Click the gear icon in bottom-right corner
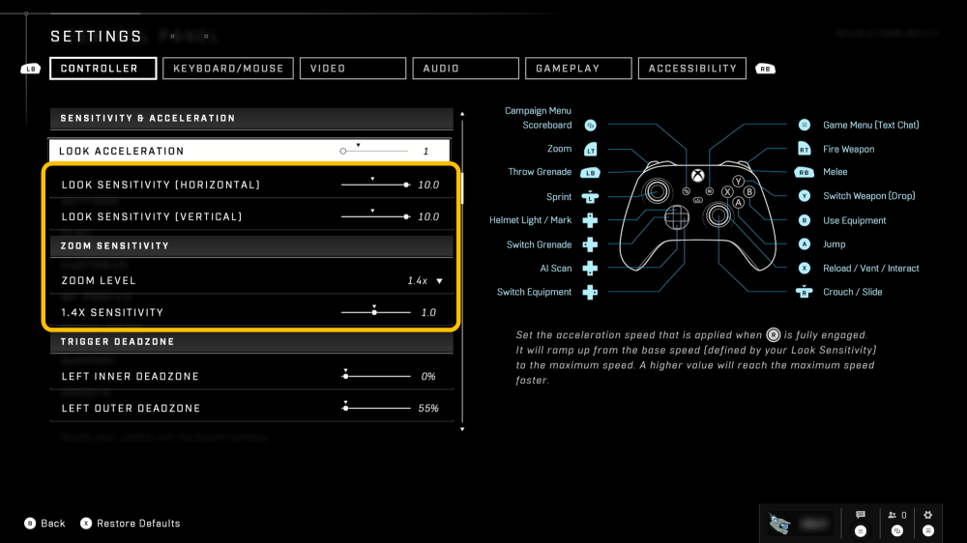 point(928,516)
